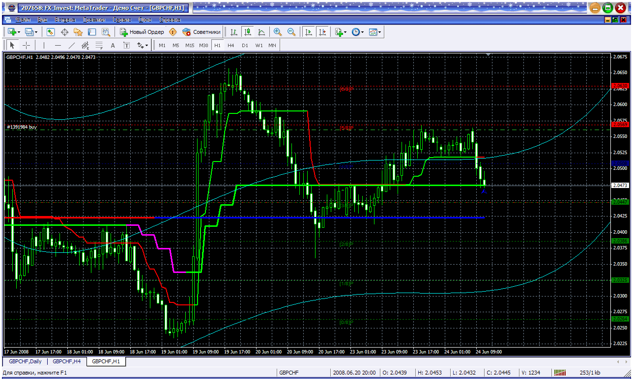Select the horizontal line drawing tool
This screenshot has height=379, width=633.
pos(58,45)
